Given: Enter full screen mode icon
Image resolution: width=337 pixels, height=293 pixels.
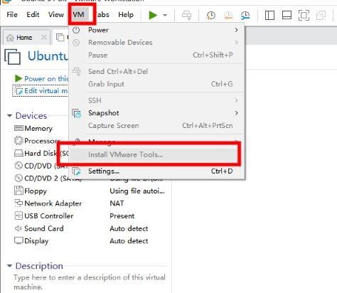Looking at the screenshot, I should pyautogui.click(x=304, y=16).
